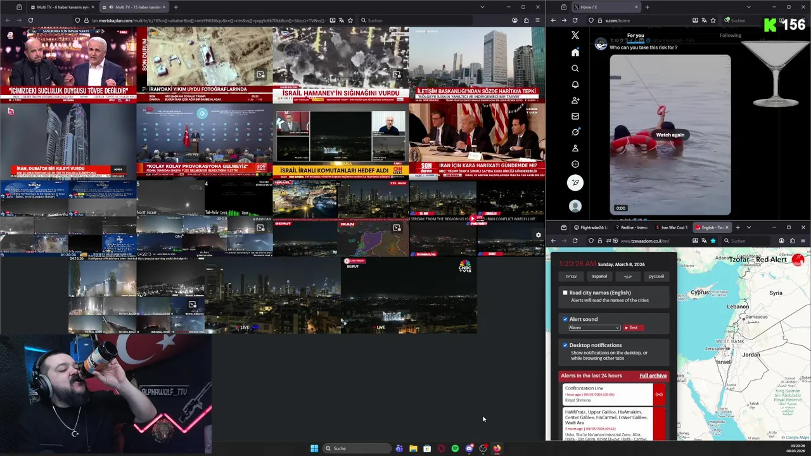Bookmark the Multi TV page star icon
The height and width of the screenshot is (456, 811).
(350, 20)
